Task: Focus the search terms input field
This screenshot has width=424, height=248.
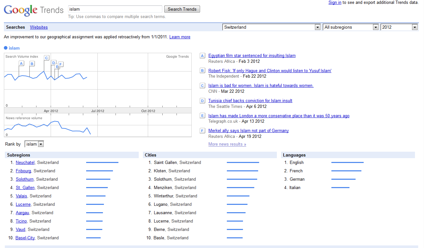Action: tap(115, 9)
